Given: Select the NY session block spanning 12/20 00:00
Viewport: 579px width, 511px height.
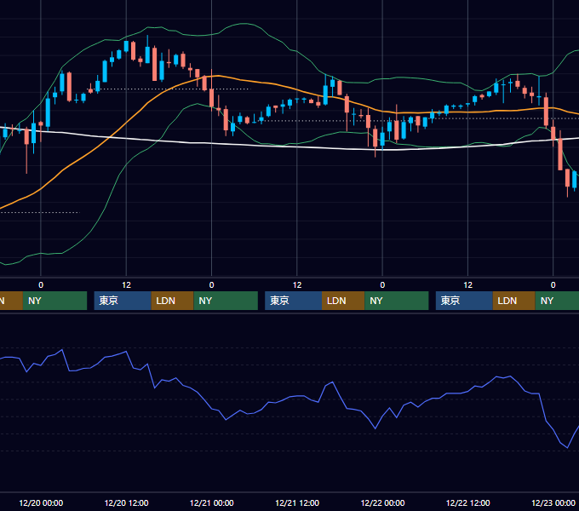Looking at the screenshot, I should coord(54,301).
